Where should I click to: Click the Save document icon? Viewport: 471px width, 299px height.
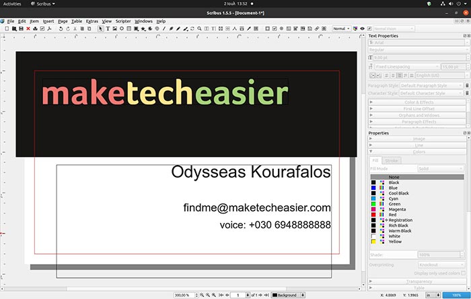tap(21, 28)
